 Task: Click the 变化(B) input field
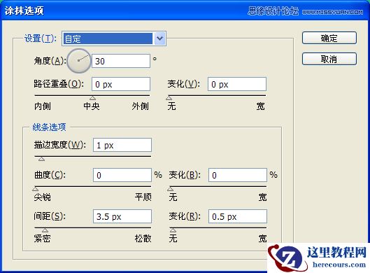pos(238,175)
